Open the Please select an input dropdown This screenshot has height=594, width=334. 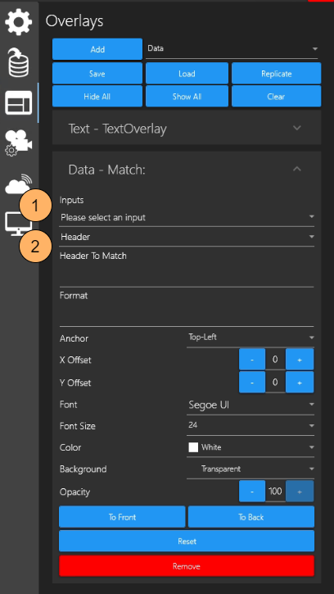(x=187, y=217)
